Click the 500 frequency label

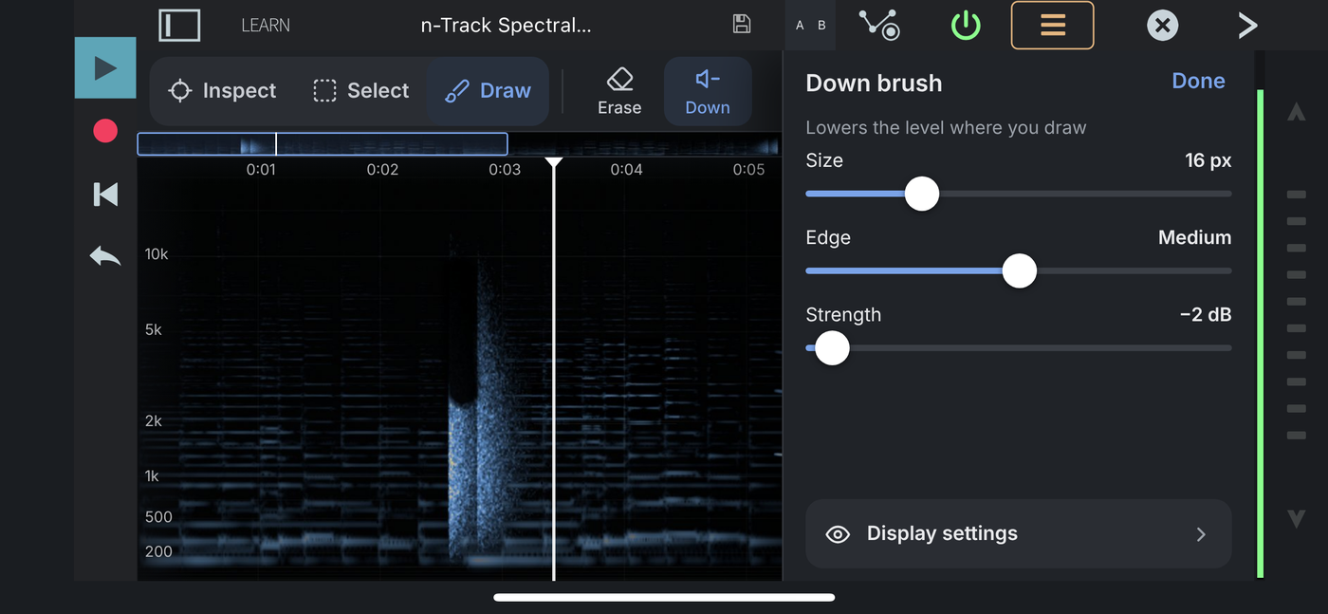pyautogui.click(x=158, y=517)
